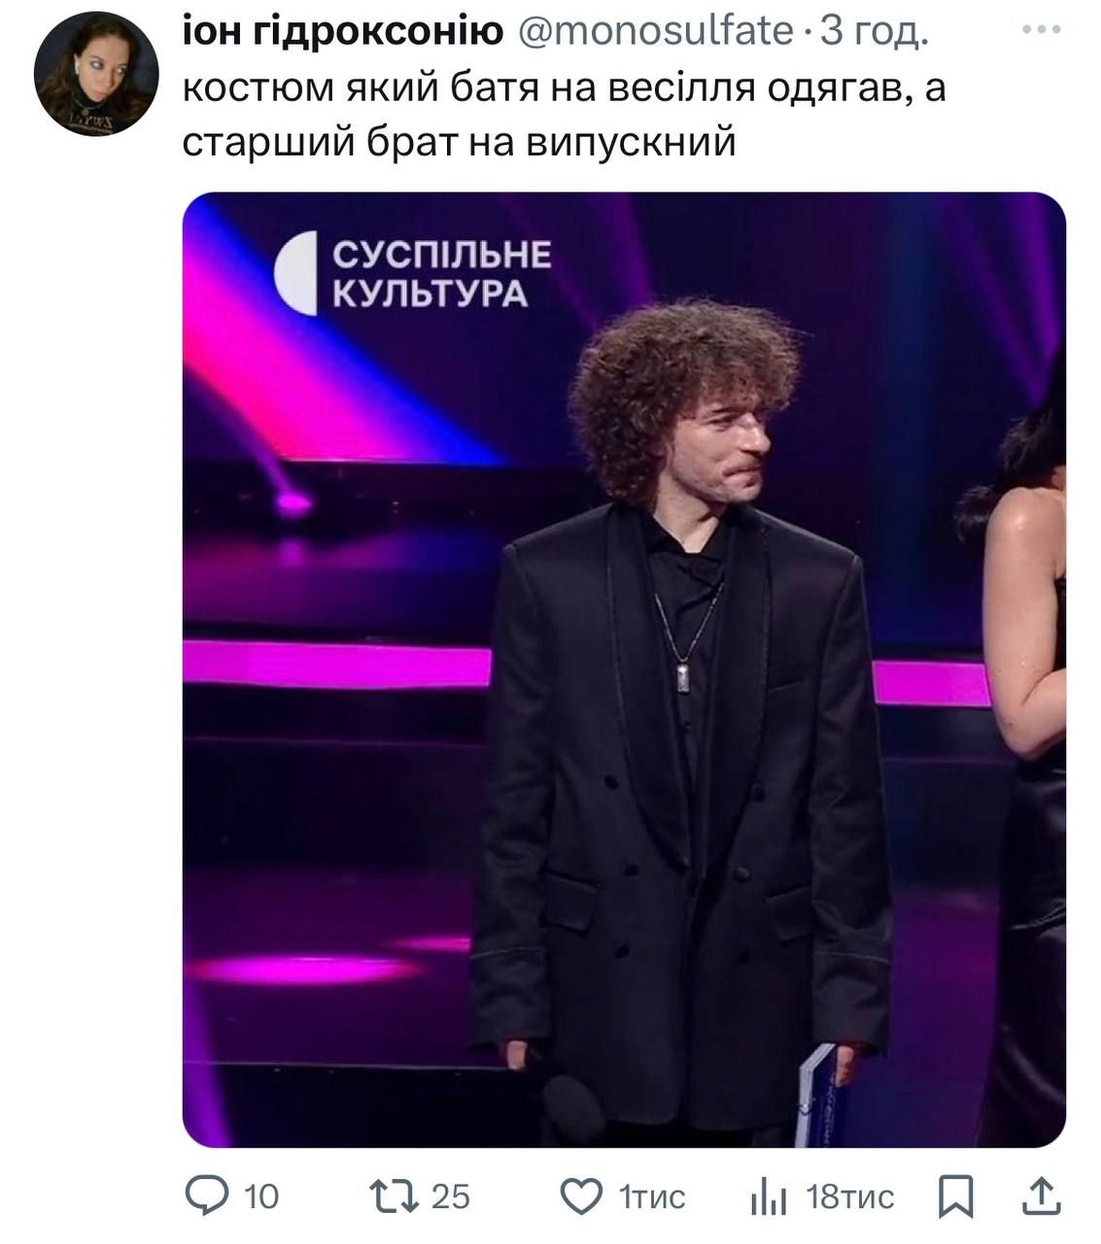Like the tweet with the heart icon
This screenshot has width=1101, height=1244.
[582, 1197]
